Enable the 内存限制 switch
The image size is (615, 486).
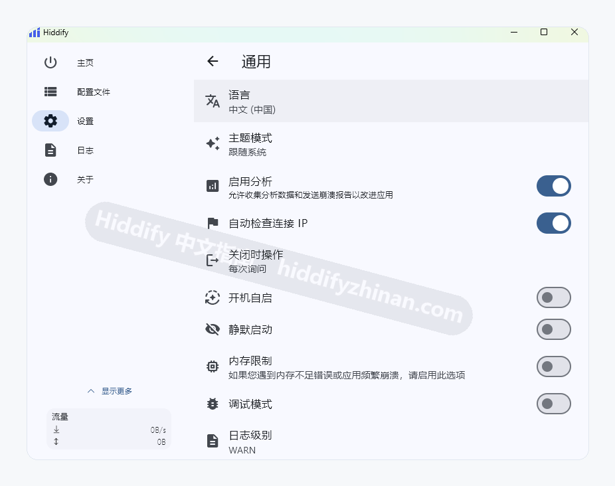point(553,366)
